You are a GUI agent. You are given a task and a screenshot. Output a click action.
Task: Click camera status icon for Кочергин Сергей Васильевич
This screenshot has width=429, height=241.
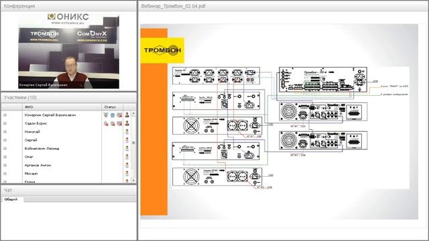(x=113, y=115)
